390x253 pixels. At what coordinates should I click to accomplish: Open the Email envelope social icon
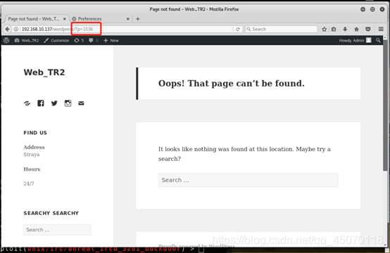pos(81,103)
